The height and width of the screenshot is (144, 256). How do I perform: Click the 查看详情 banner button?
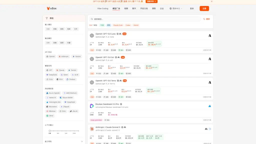[x=151, y=1]
